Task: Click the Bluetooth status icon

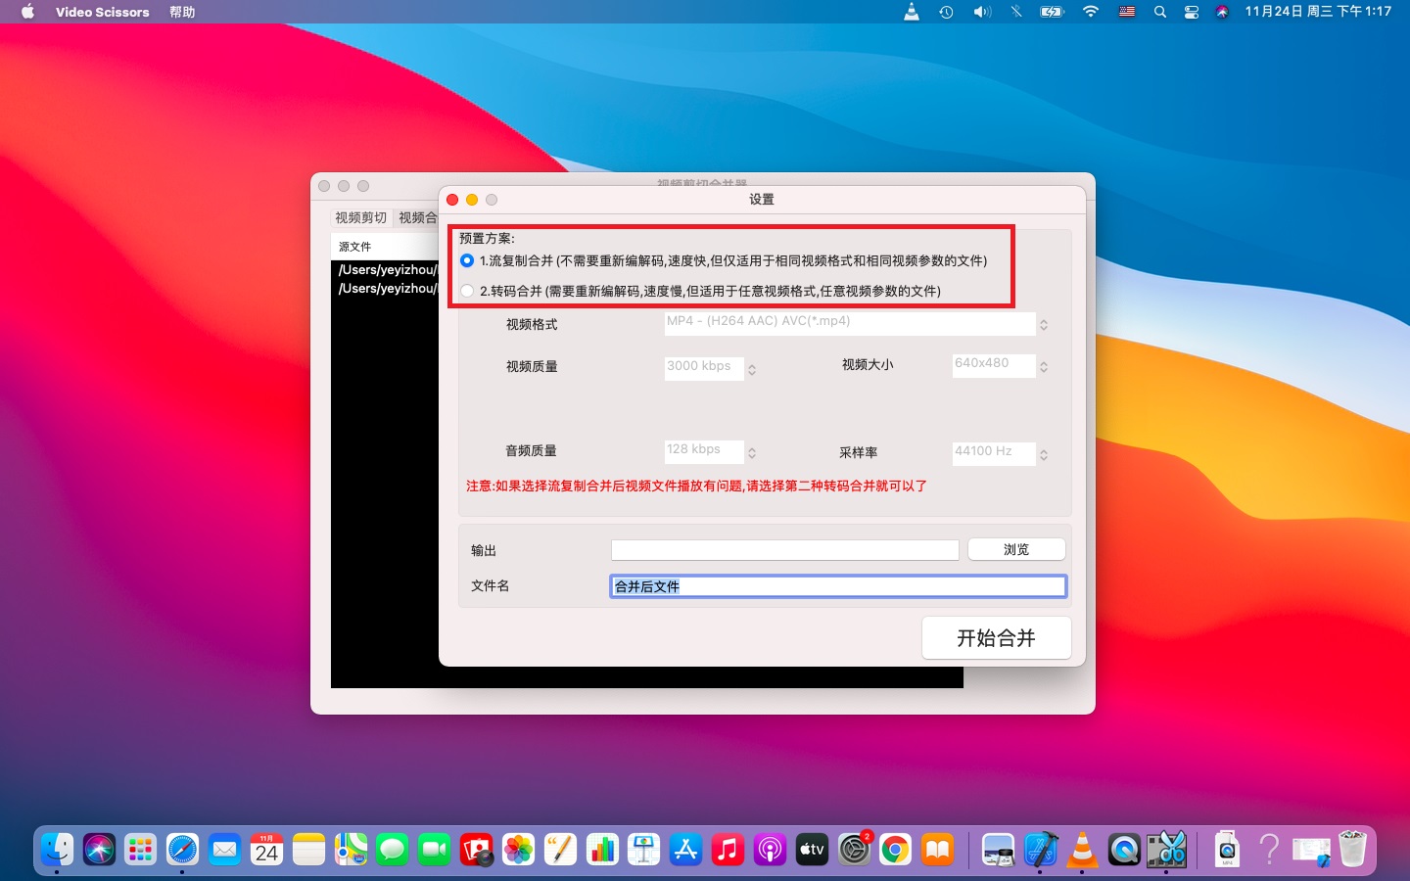Action: point(1016,12)
